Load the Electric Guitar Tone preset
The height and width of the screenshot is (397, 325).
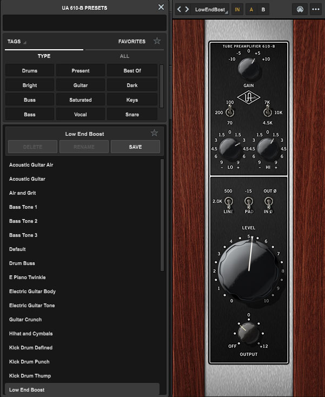pos(82,306)
